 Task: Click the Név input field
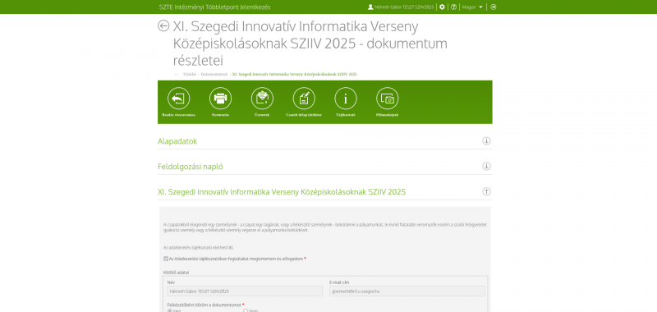tap(245, 291)
